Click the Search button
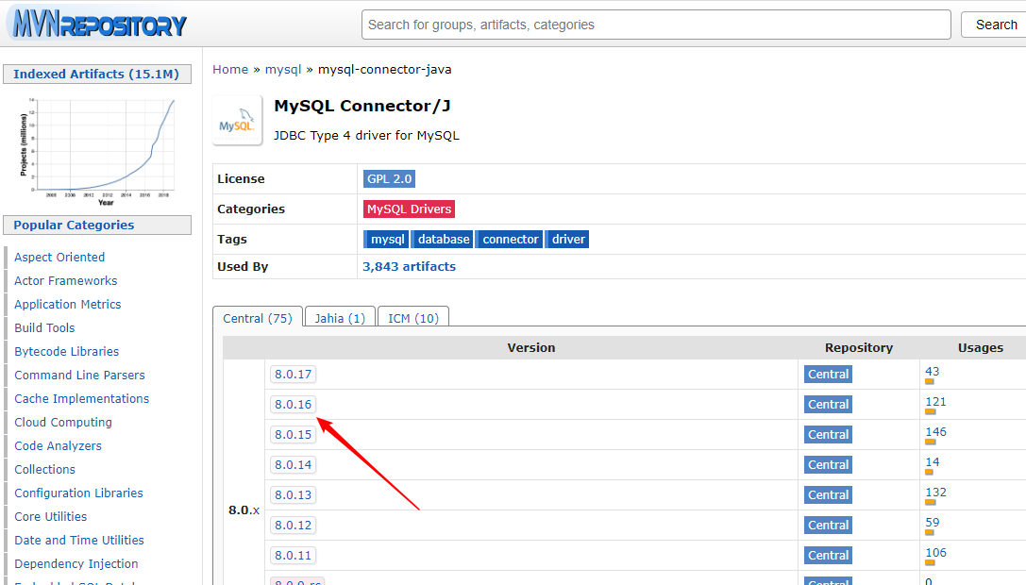The width and height of the screenshot is (1026, 585). (996, 25)
